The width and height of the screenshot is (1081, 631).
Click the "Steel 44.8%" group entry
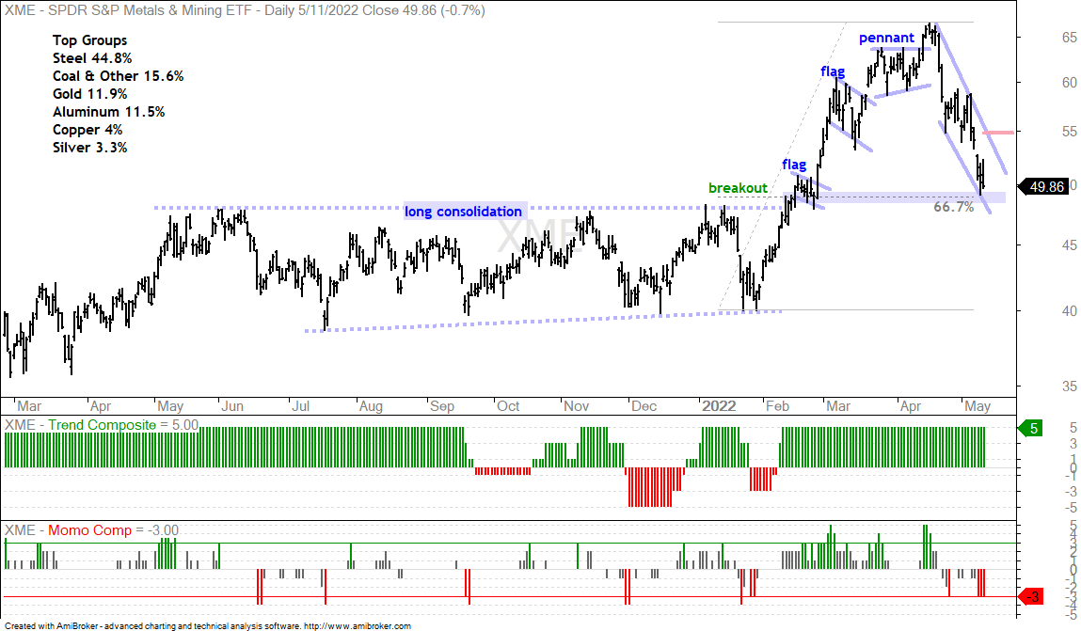click(x=92, y=58)
